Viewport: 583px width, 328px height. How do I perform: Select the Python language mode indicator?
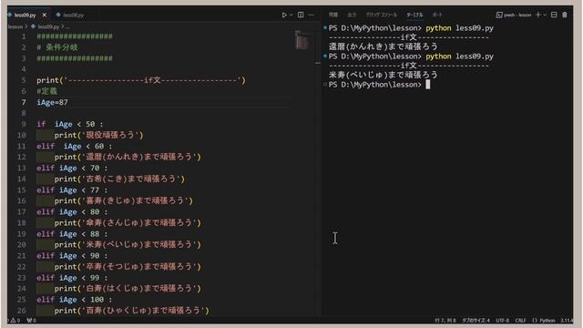[544, 320]
